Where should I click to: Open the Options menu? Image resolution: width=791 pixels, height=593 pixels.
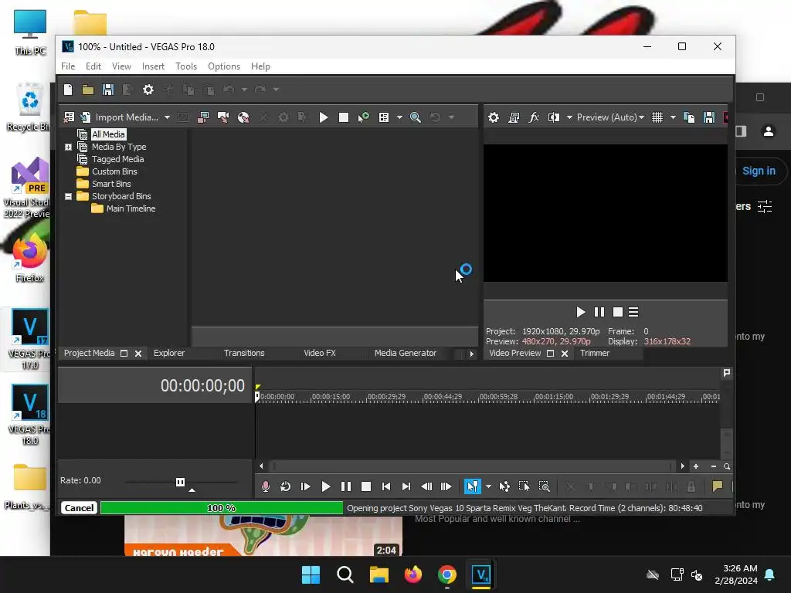click(224, 66)
